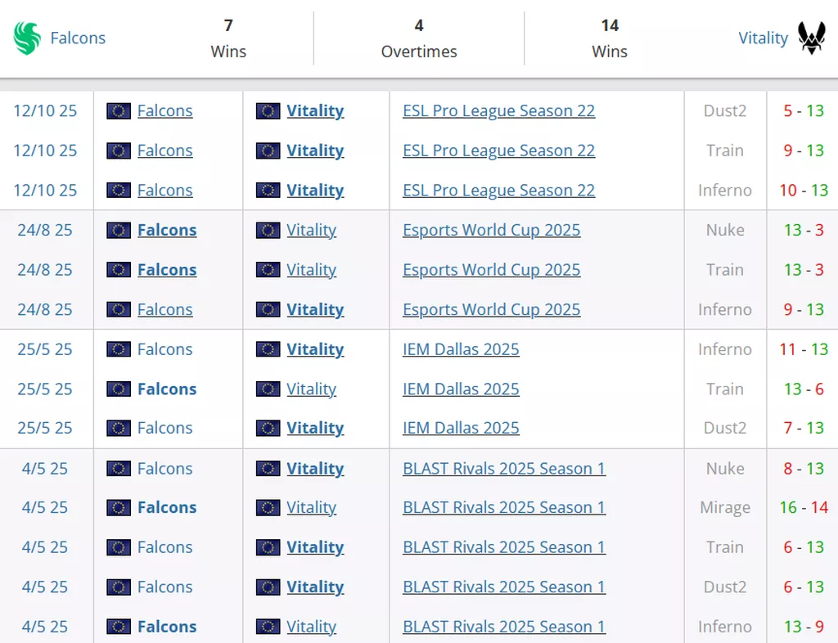Click Falcons flag icon in 12/10 Dust2 row
The height and width of the screenshot is (643, 838).
click(119, 111)
